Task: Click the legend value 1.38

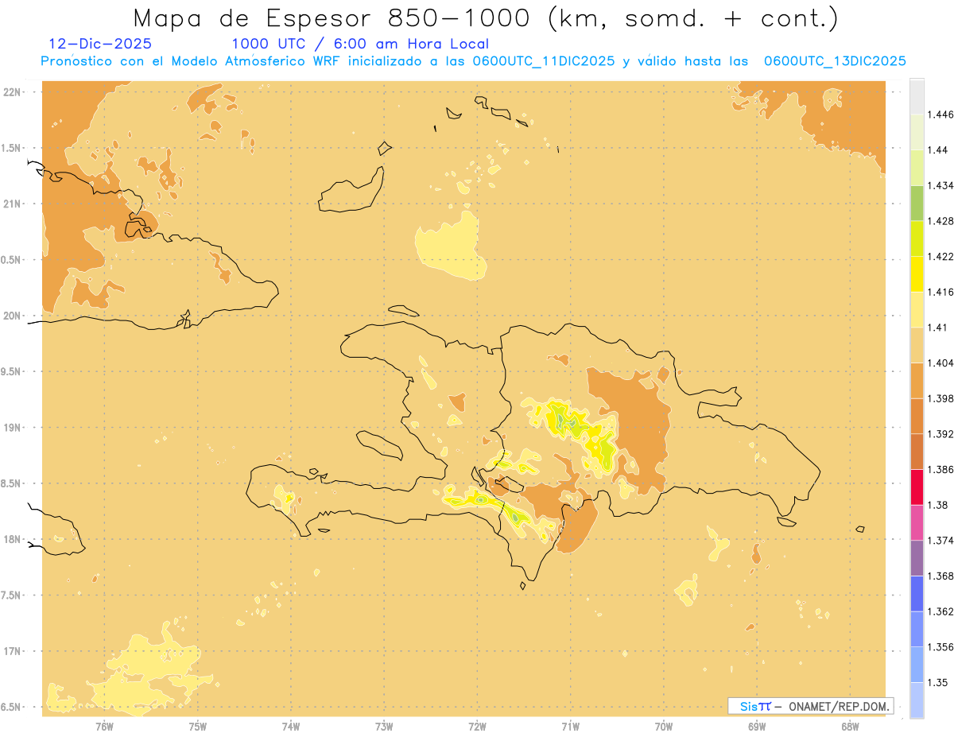Action: [938, 505]
